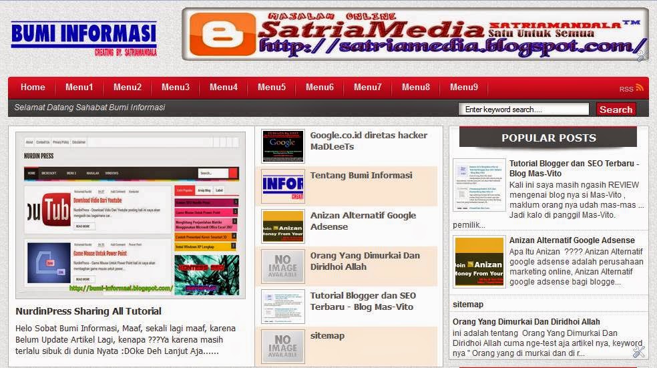Click the Google hacker post thumbnail
Screen dimensions: 657x368
(283, 146)
